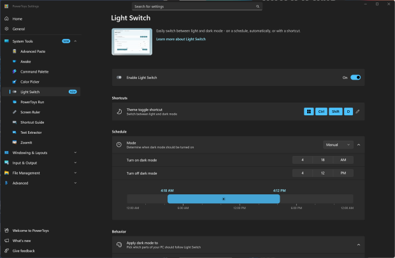Click the Shortcut Guide icon
The width and height of the screenshot is (395, 258).
[15, 122]
